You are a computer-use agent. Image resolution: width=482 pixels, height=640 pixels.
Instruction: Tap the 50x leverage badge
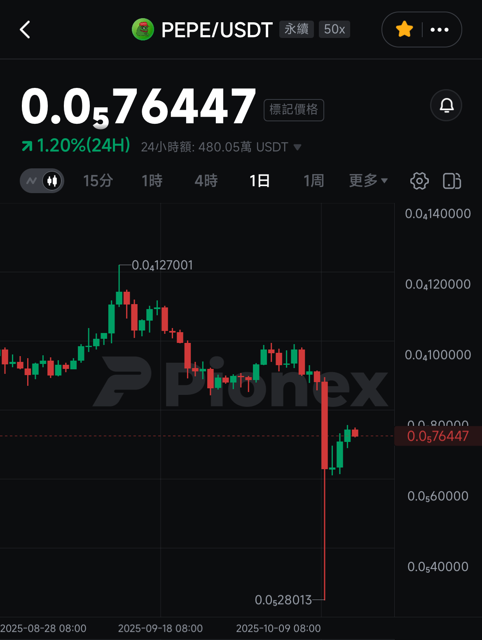(335, 29)
